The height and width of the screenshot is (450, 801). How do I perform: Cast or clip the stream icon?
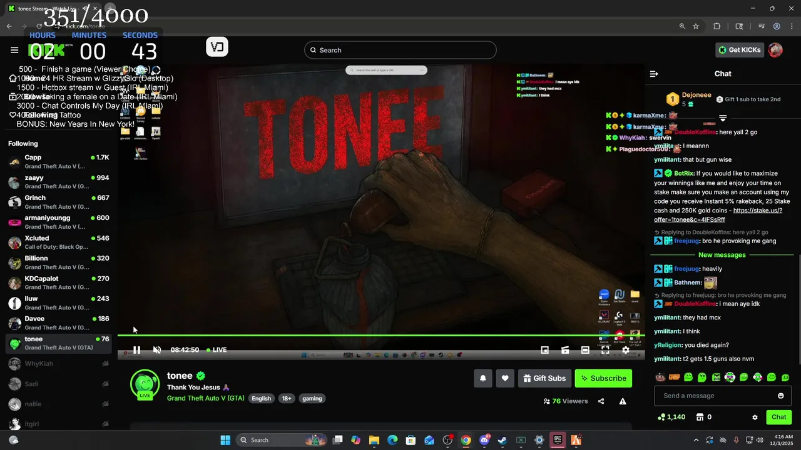click(x=565, y=350)
